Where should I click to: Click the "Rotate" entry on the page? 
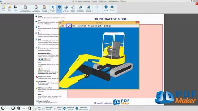click(x=40, y=16)
